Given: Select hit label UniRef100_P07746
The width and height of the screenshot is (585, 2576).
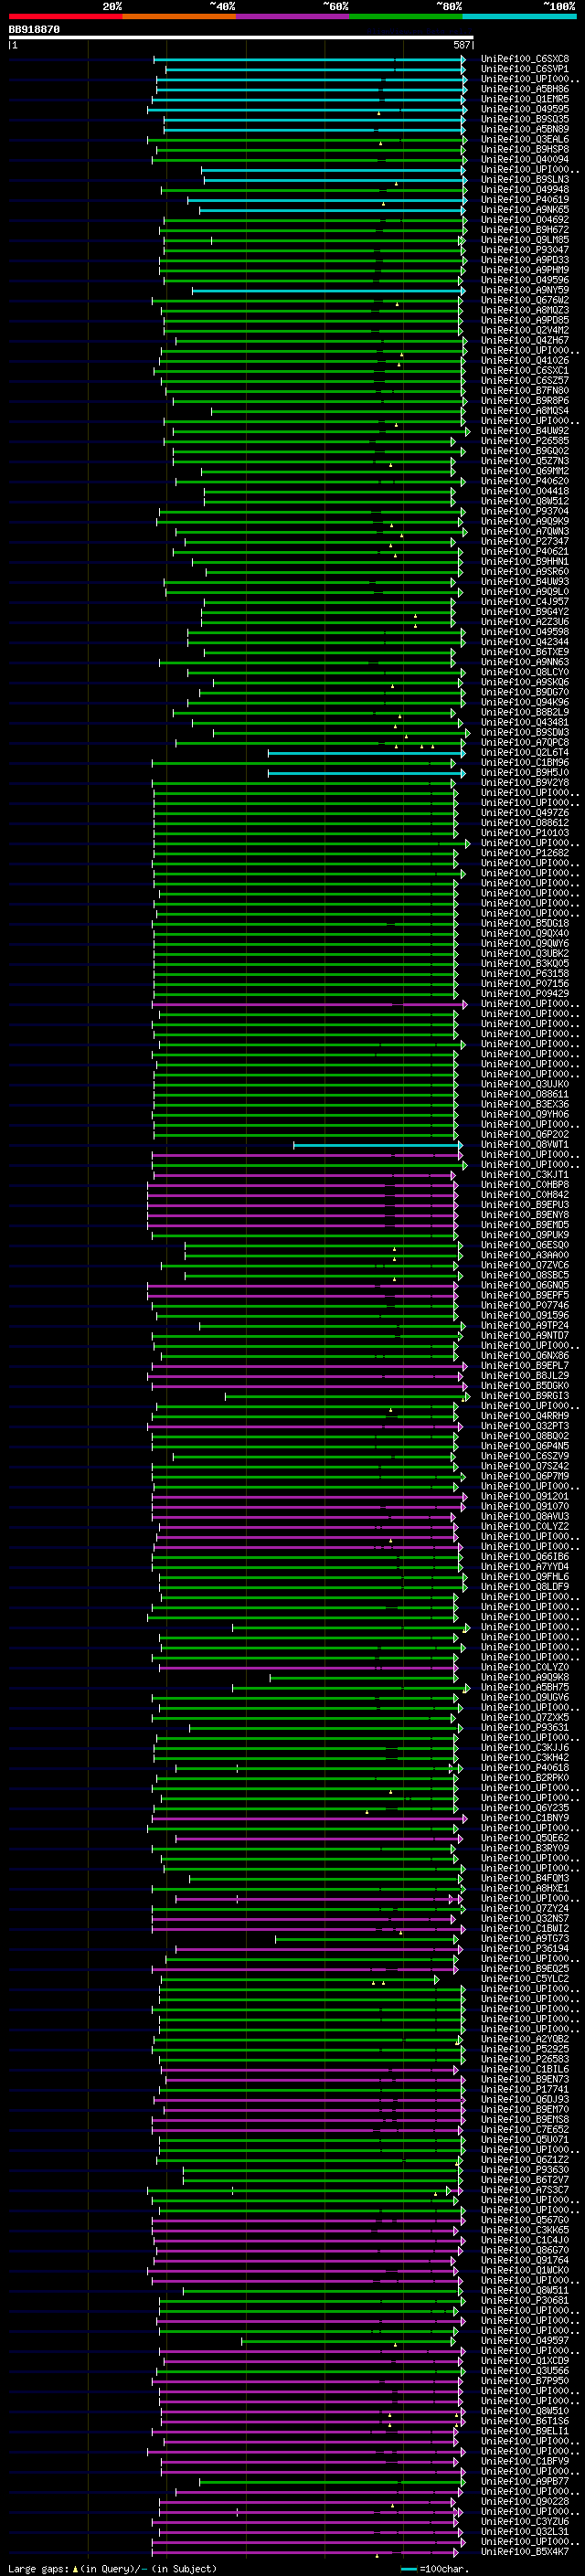Looking at the screenshot, I should [525, 1305].
